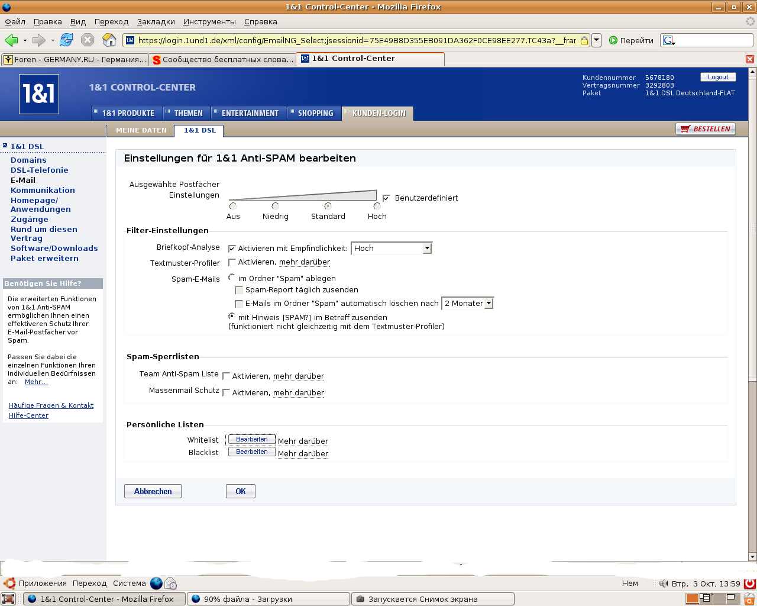Click the window menu icon in the title bar

(x=7, y=7)
